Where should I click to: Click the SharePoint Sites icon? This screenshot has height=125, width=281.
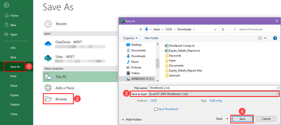[48, 58]
